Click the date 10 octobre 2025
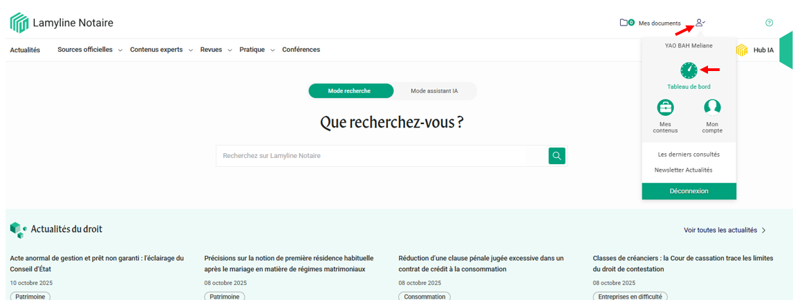This screenshot has height=300, width=793. (31, 282)
